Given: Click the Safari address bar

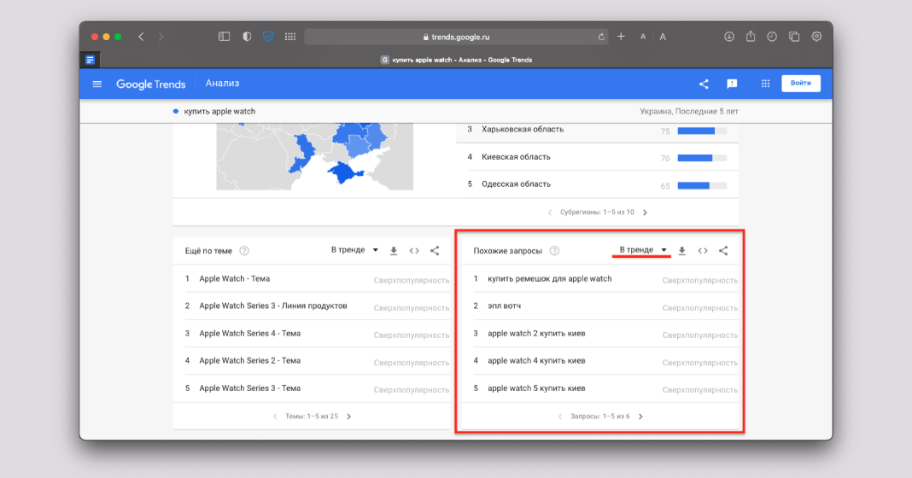Looking at the screenshot, I should [456, 37].
